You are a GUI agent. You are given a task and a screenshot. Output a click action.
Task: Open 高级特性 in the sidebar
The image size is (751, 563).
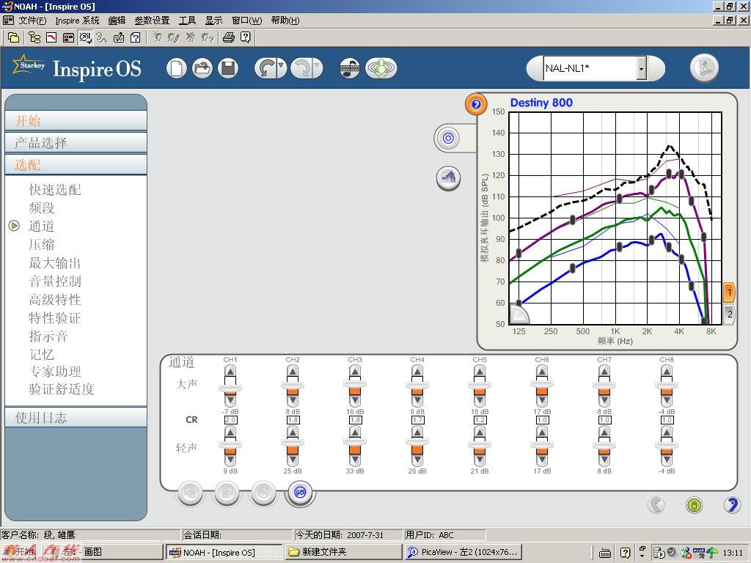click(x=55, y=300)
